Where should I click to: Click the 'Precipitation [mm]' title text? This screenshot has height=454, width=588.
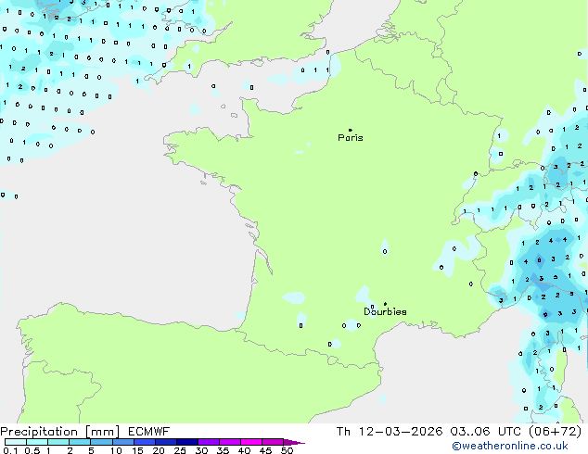[x=60, y=432]
